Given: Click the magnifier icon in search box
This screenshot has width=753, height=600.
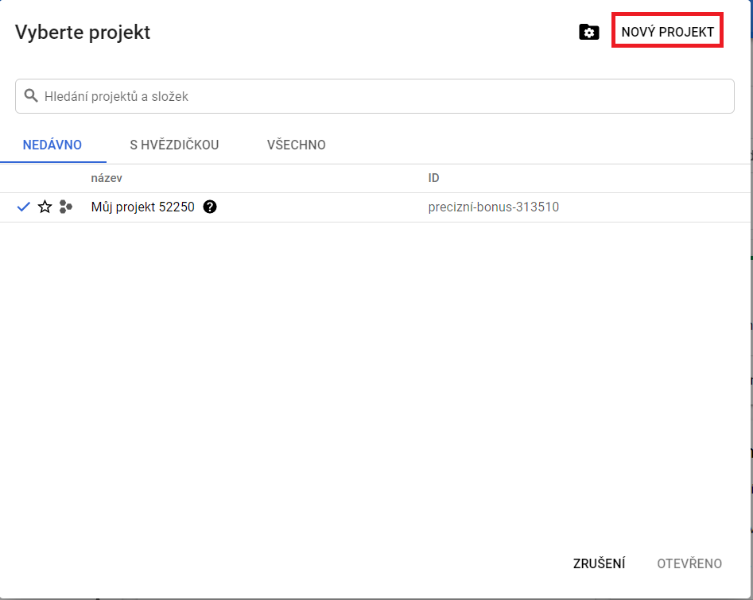Looking at the screenshot, I should tap(31, 96).
